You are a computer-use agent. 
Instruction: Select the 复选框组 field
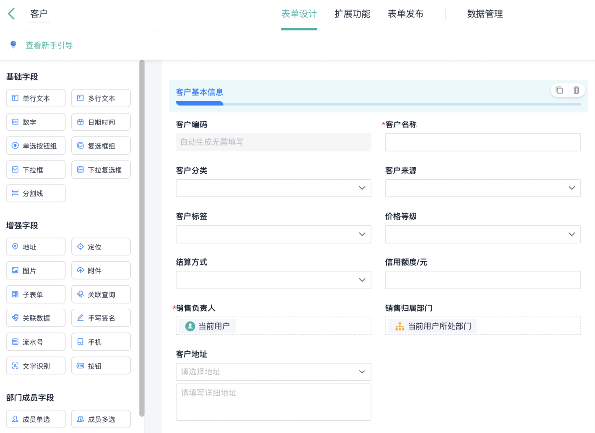(101, 146)
